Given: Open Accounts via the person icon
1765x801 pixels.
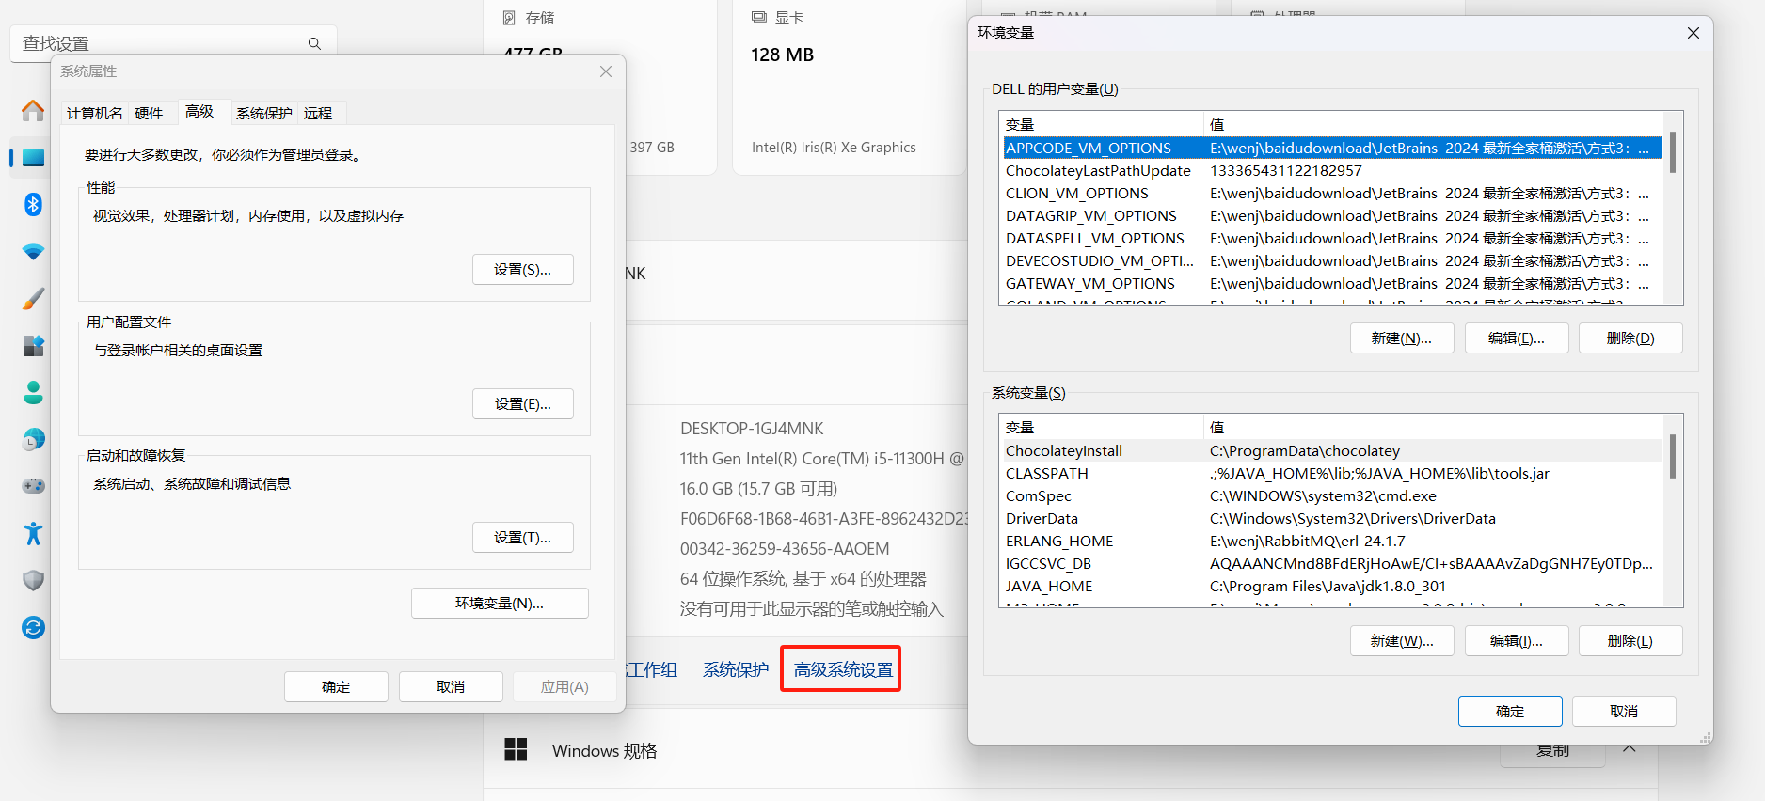Looking at the screenshot, I should coord(33,392).
